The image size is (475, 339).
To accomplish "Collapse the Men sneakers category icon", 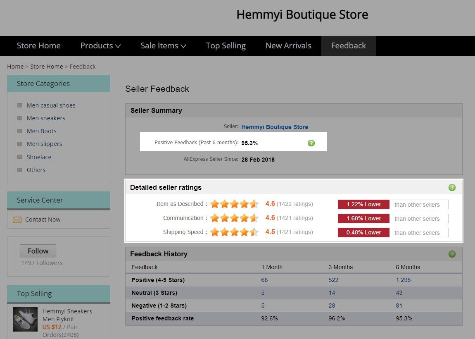I will coord(20,118).
